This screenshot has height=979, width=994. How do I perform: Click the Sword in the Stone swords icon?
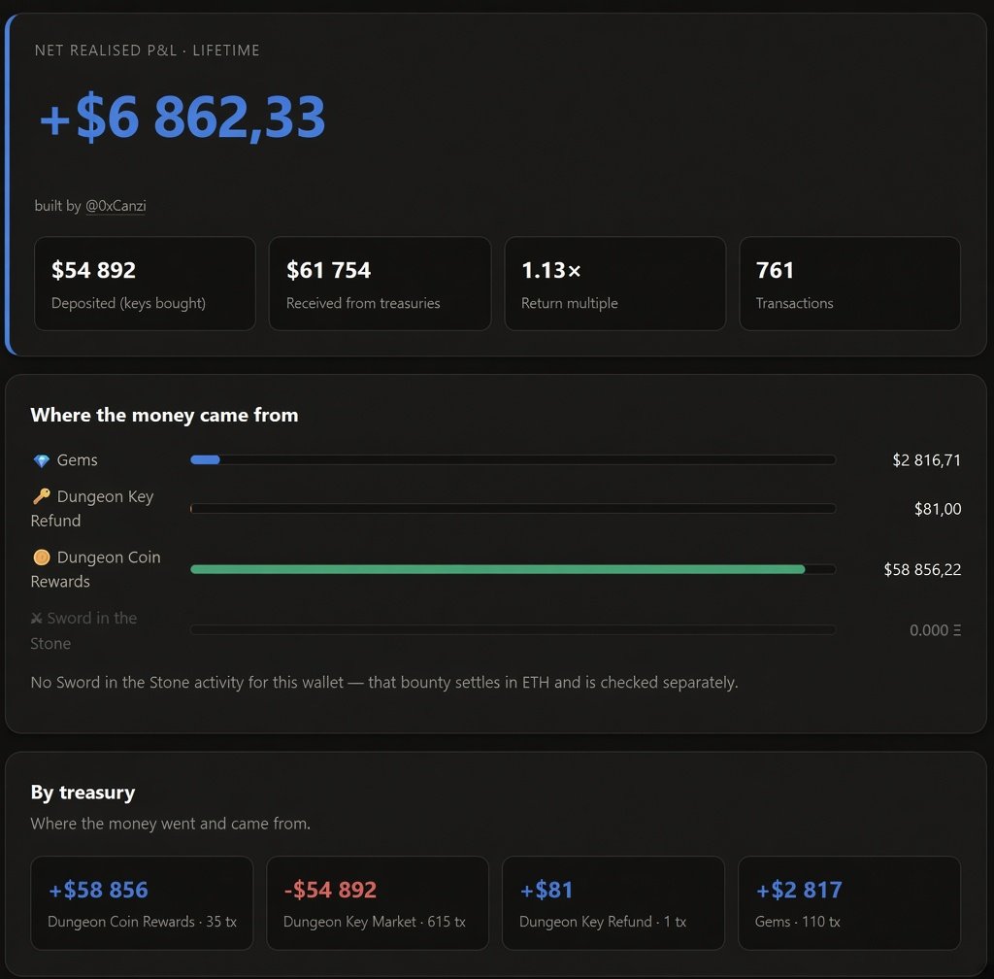(37, 618)
